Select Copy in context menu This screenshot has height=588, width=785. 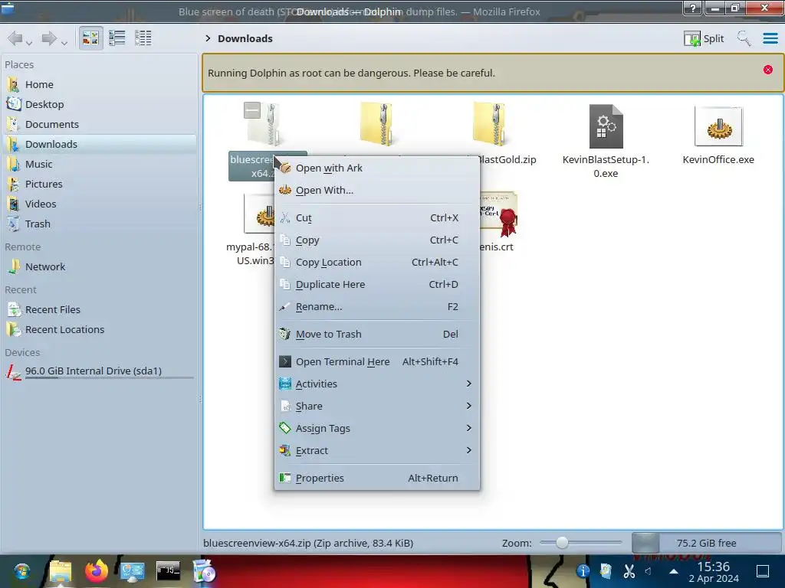[377, 240]
